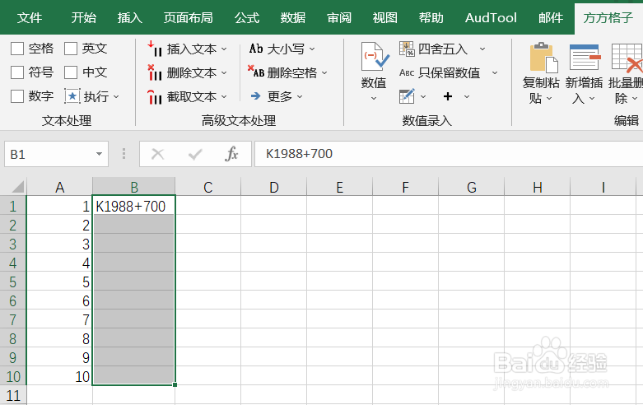
Task: Select row 11 header
Action: point(13,396)
